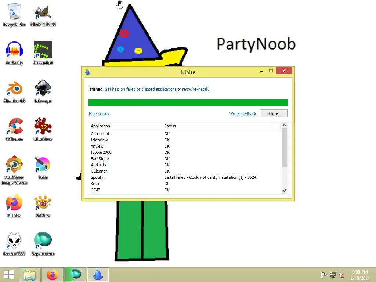Click the Application column header

click(x=126, y=126)
